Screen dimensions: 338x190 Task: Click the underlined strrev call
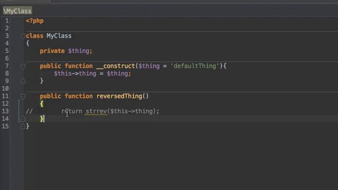(x=96, y=111)
